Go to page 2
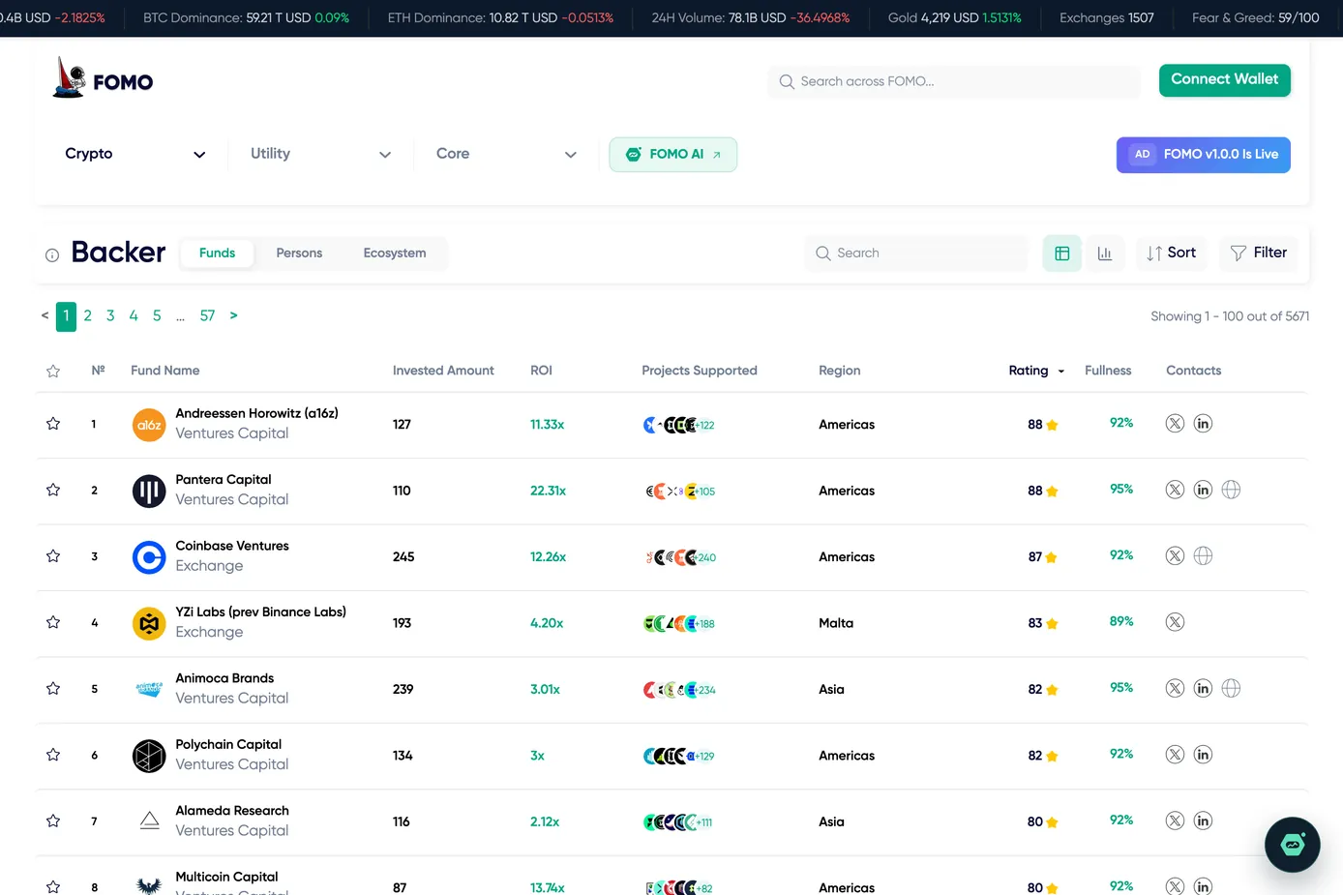The height and width of the screenshot is (895, 1343). pos(88,315)
